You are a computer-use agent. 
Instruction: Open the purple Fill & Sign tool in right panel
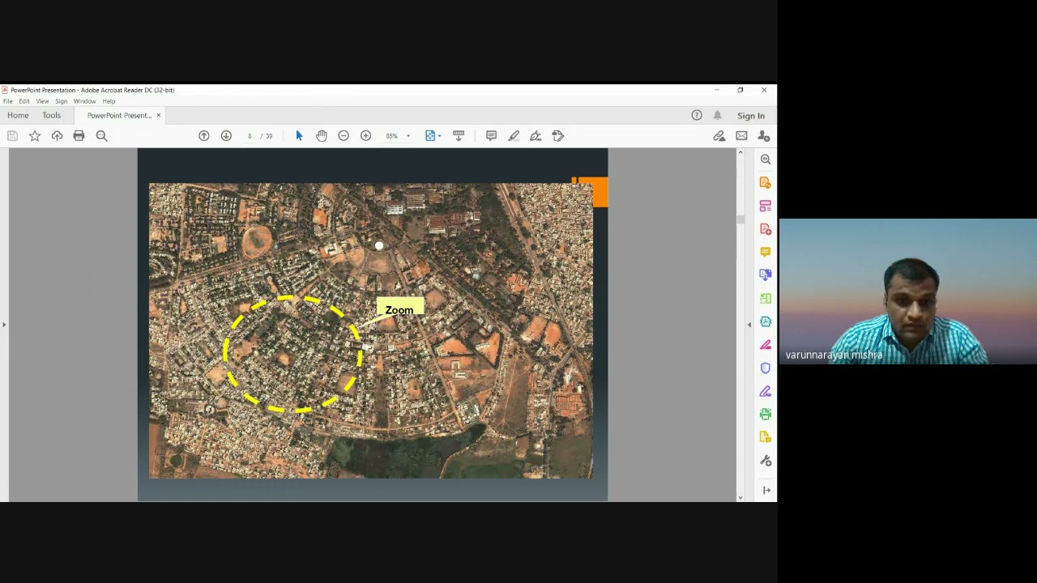point(766,391)
